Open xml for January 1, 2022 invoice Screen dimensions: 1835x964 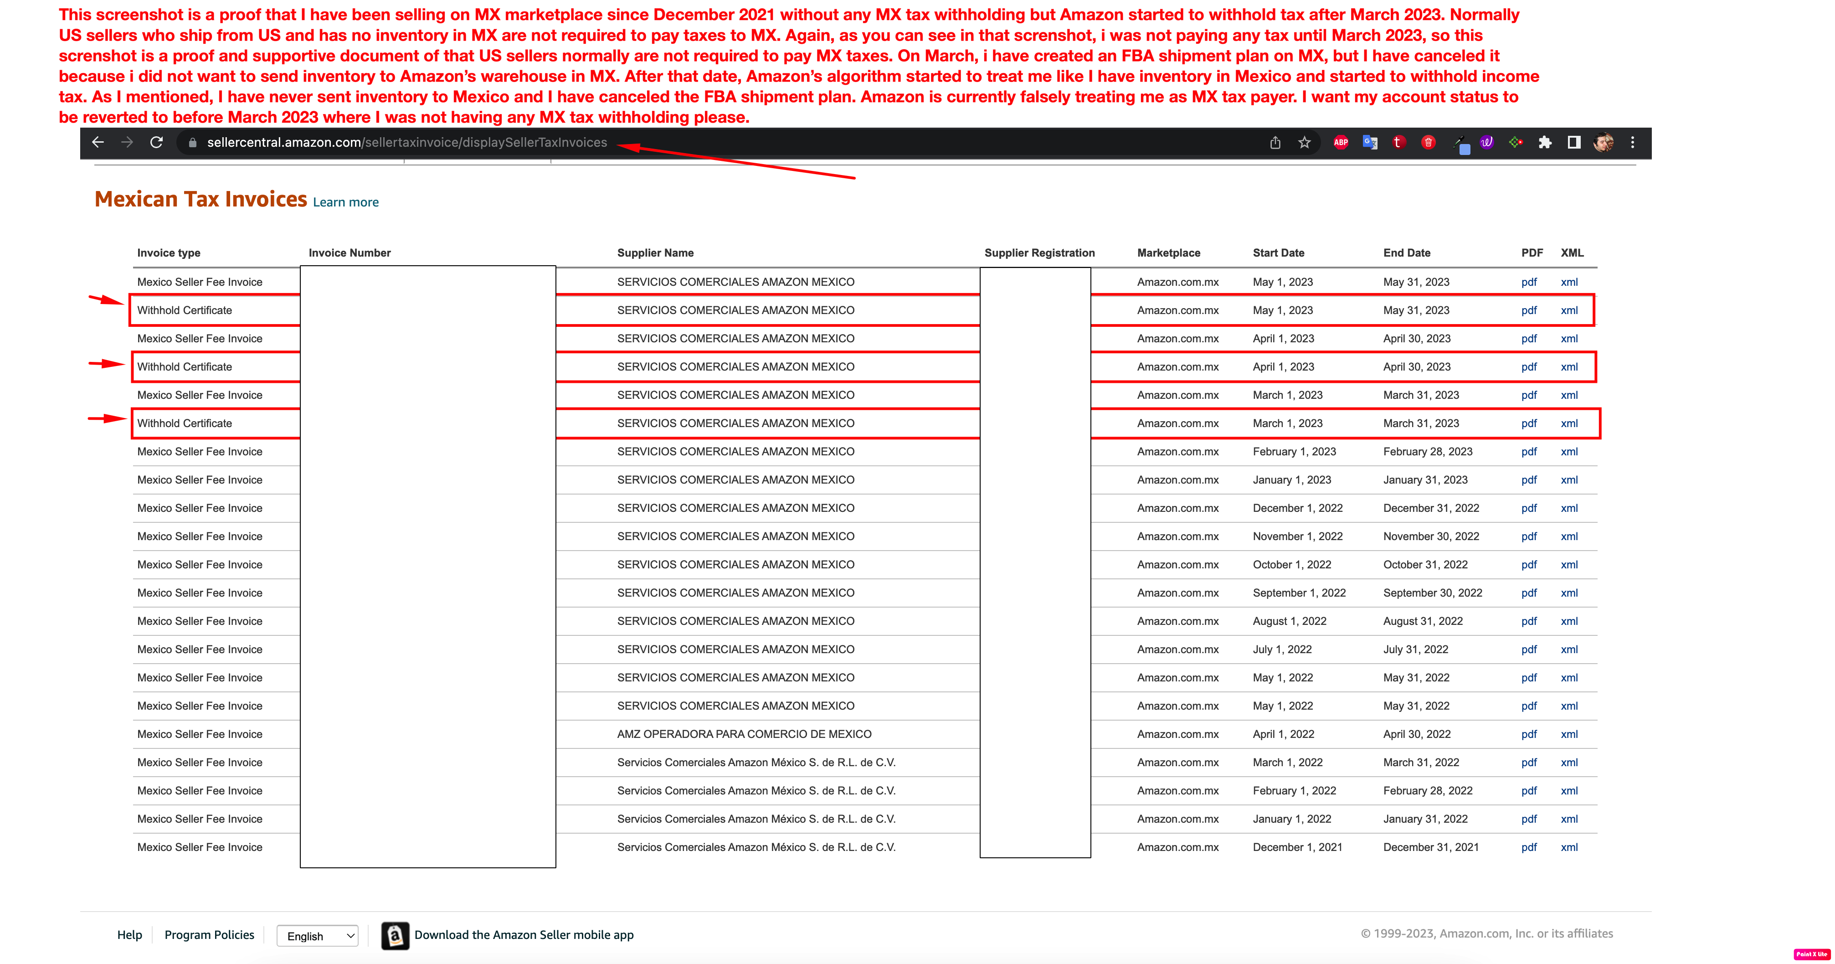click(x=1569, y=820)
